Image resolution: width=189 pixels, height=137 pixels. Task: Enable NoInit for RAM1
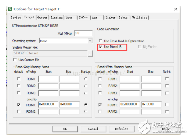pyautogui.click(x=167, y=79)
